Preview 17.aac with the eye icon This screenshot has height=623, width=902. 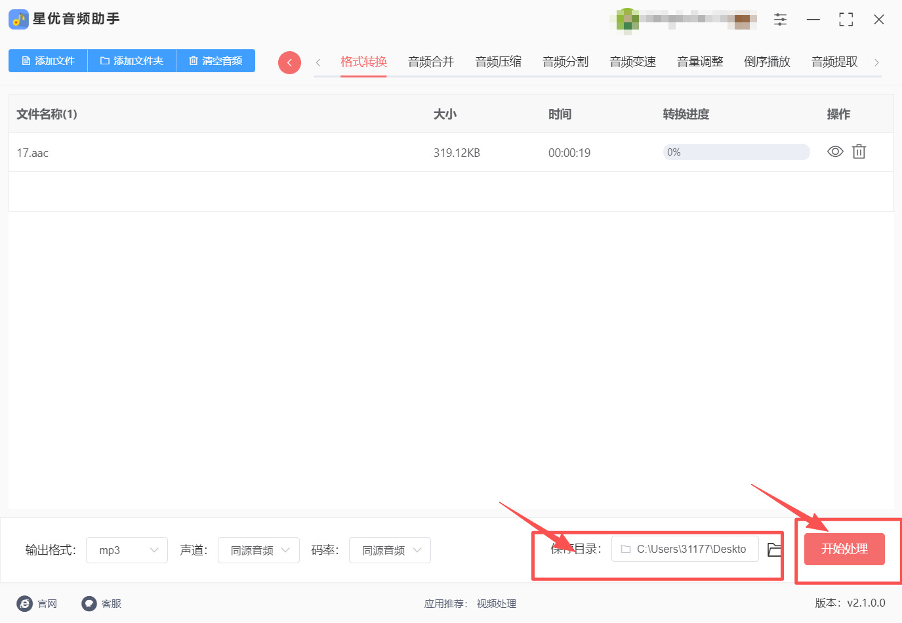coord(835,152)
